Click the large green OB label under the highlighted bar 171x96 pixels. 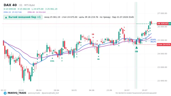pyautogui.click(x=137, y=51)
